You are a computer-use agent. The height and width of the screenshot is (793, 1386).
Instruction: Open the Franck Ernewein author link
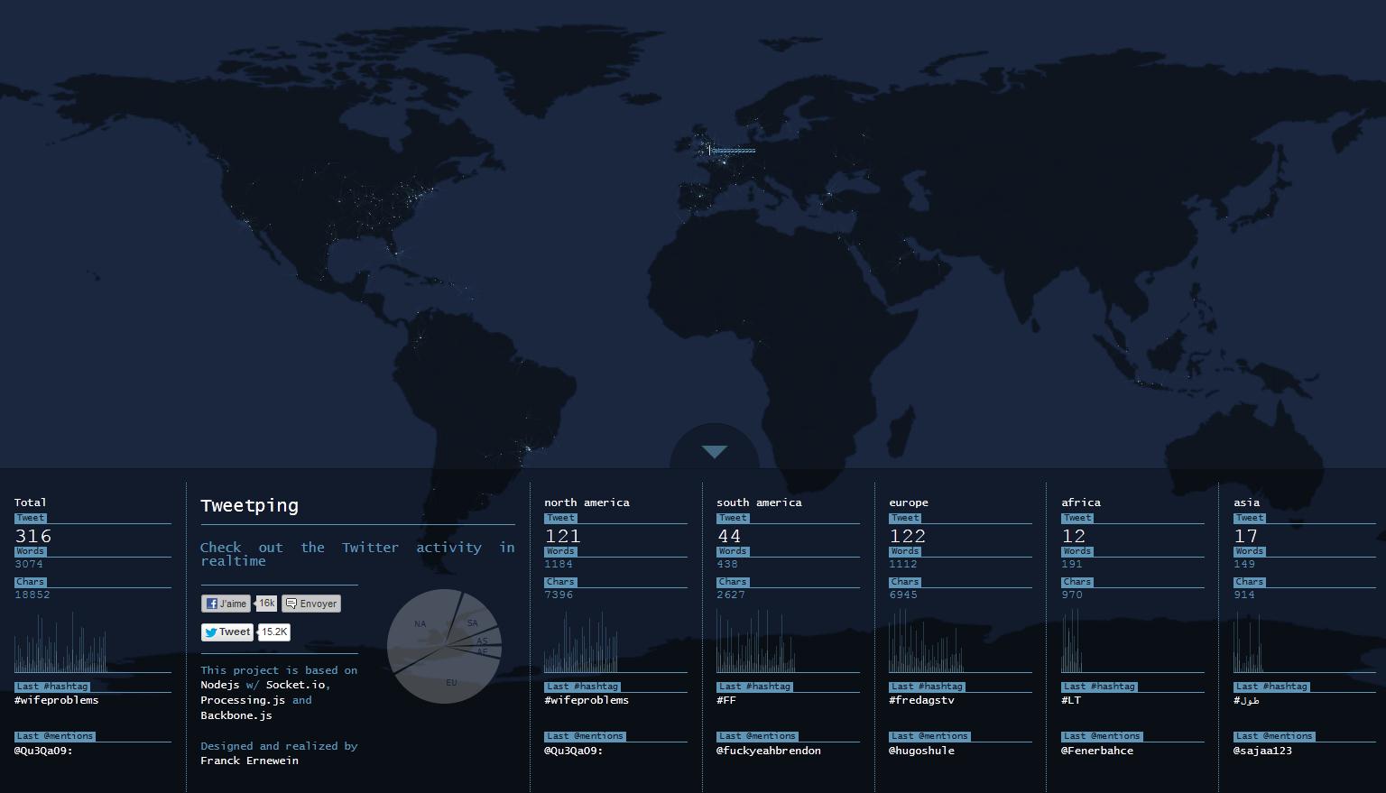pos(249,761)
